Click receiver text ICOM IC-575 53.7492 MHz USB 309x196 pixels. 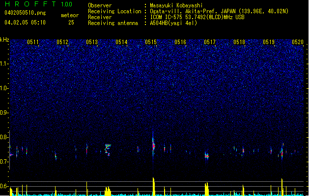[197, 17]
